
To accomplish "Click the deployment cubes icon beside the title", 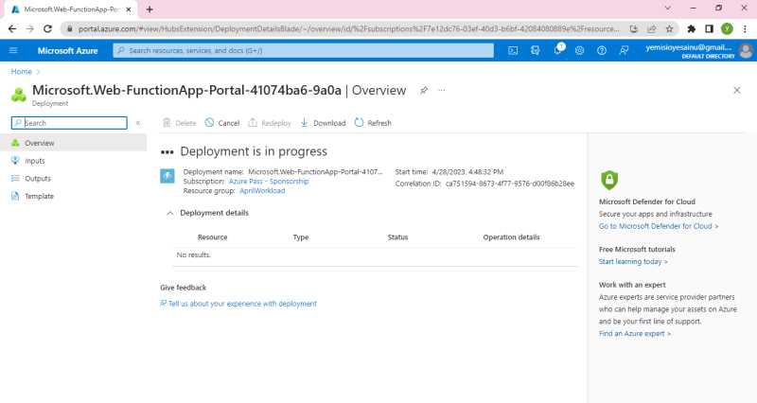I will (19, 95).
